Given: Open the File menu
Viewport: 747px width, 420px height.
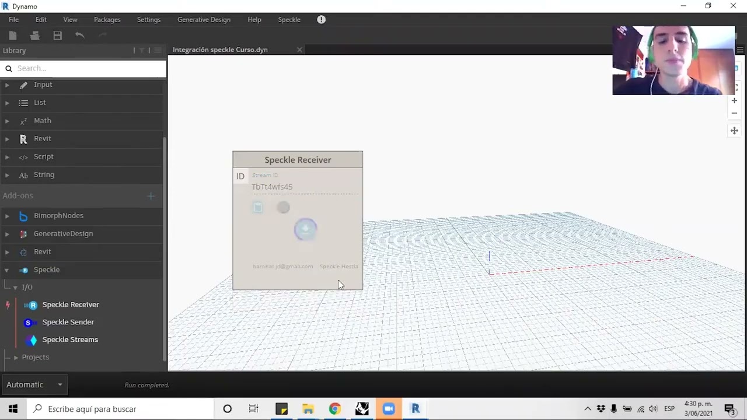Looking at the screenshot, I should [13, 19].
